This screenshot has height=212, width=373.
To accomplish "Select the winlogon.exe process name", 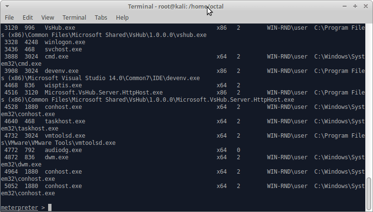I will 65,42.
